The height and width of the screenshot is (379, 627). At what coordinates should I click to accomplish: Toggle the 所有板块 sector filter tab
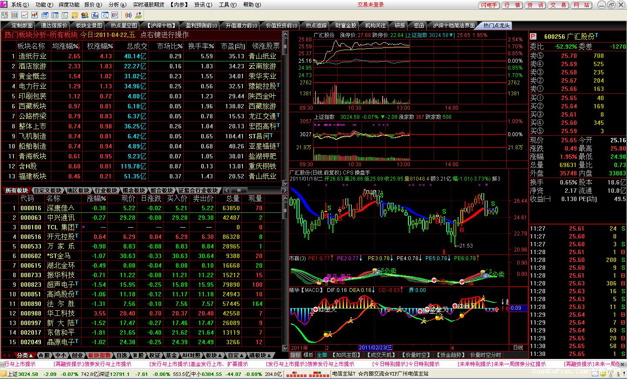(17, 191)
